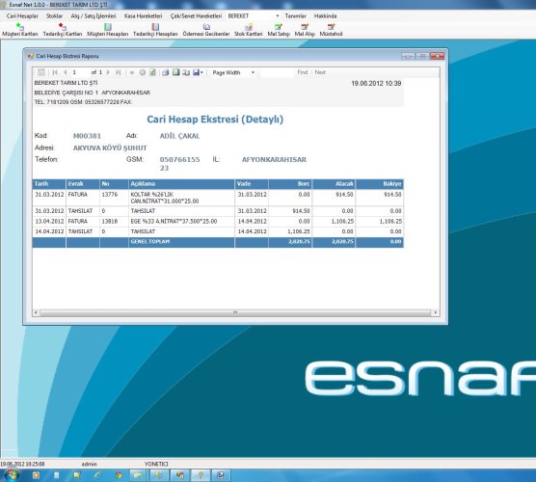Screen dimensions: 536x482
Task: Click the back-to-parent-report arrow
Action: [132, 72]
